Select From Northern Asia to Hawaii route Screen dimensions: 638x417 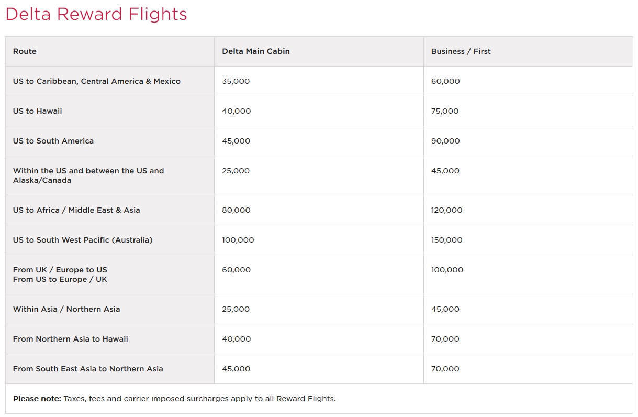(71, 339)
